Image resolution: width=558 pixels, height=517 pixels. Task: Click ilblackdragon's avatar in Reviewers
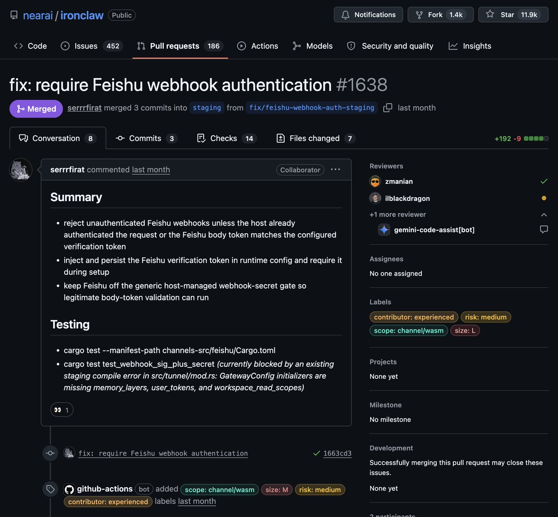pyautogui.click(x=375, y=198)
